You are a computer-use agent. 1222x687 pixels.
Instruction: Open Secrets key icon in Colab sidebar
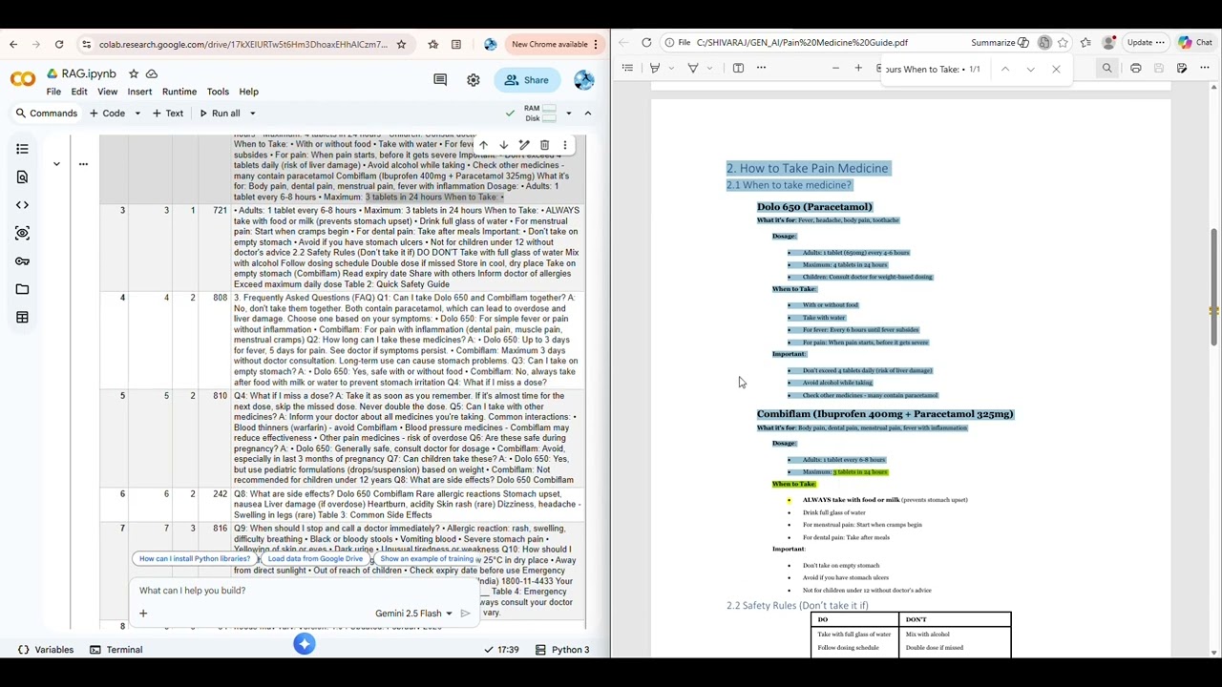point(22,261)
